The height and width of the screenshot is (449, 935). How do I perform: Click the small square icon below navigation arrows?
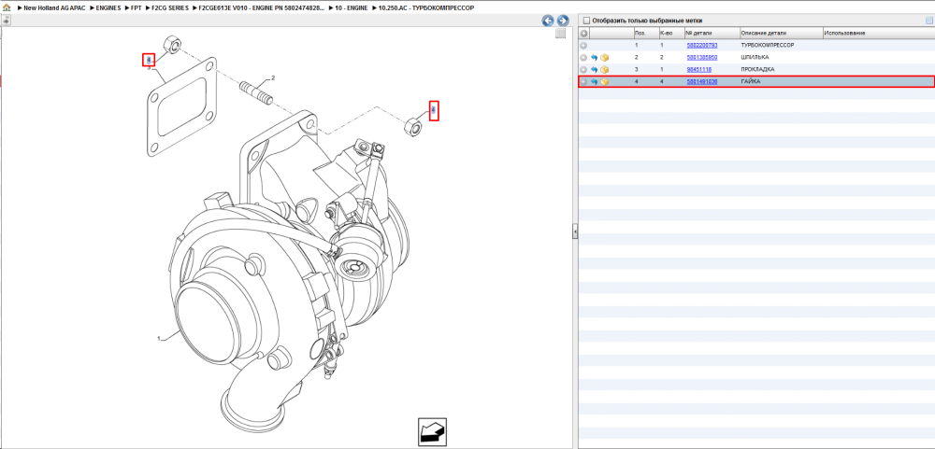click(x=560, y=34)
